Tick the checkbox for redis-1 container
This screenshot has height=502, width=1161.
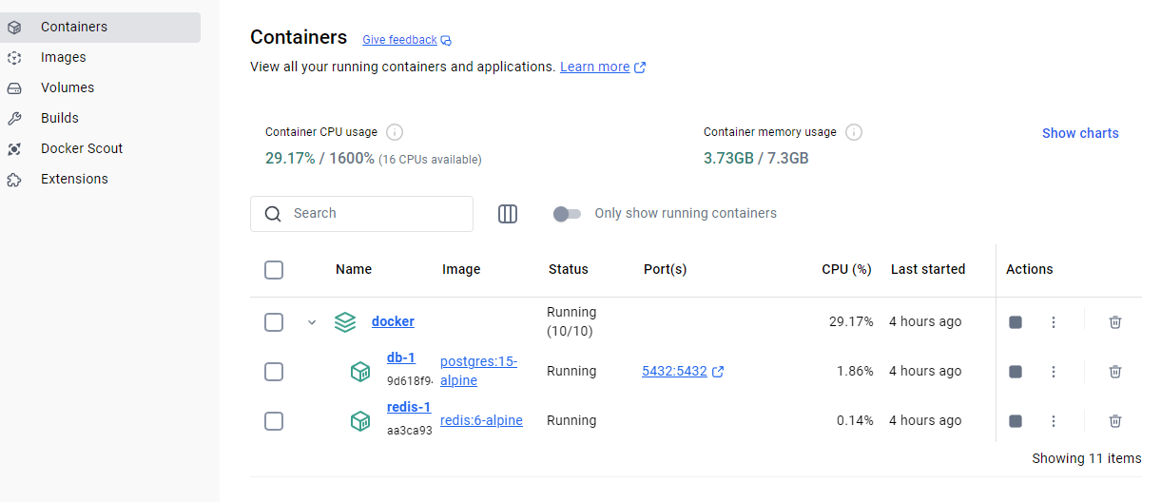274,421
